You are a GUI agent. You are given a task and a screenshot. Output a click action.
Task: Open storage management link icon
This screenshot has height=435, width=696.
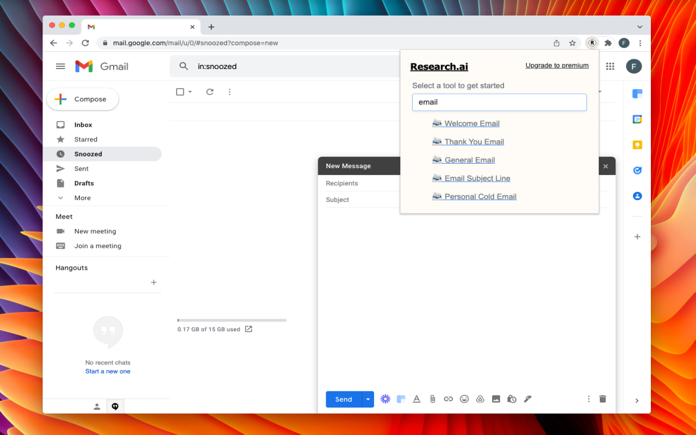tap(248, 329)
